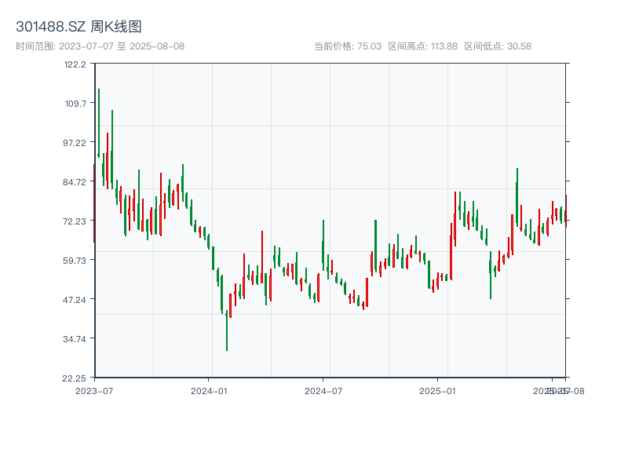Viewport: 628px width, 471px height.
Task: Click the chart title 301488.SZ 周K线图
Action: pos(78,27)
